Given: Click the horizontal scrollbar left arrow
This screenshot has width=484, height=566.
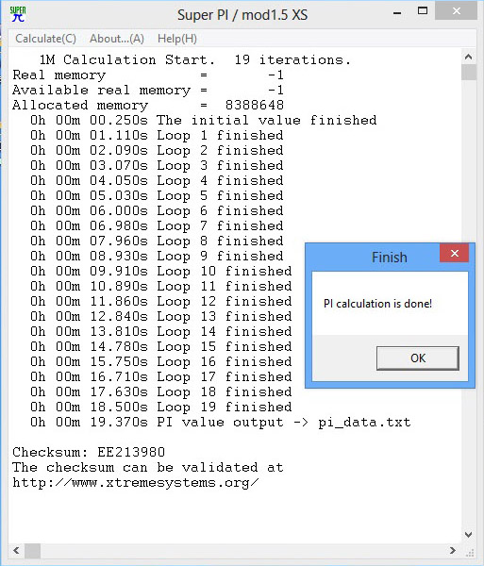Looking at the screenshot, I should pos(16,551).
